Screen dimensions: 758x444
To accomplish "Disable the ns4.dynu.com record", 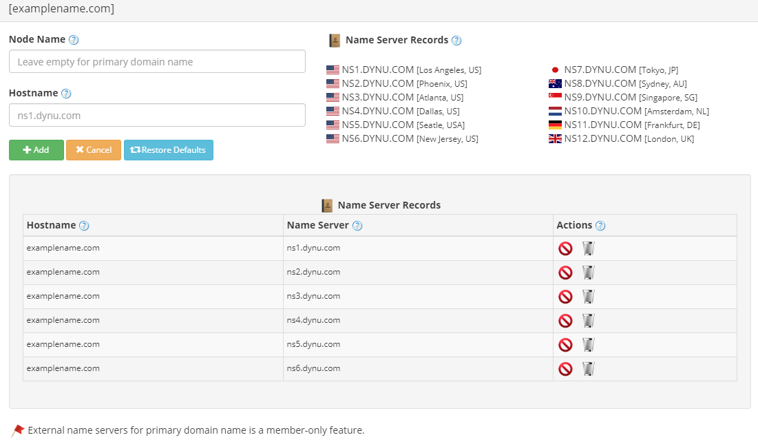I will point(565,321).
